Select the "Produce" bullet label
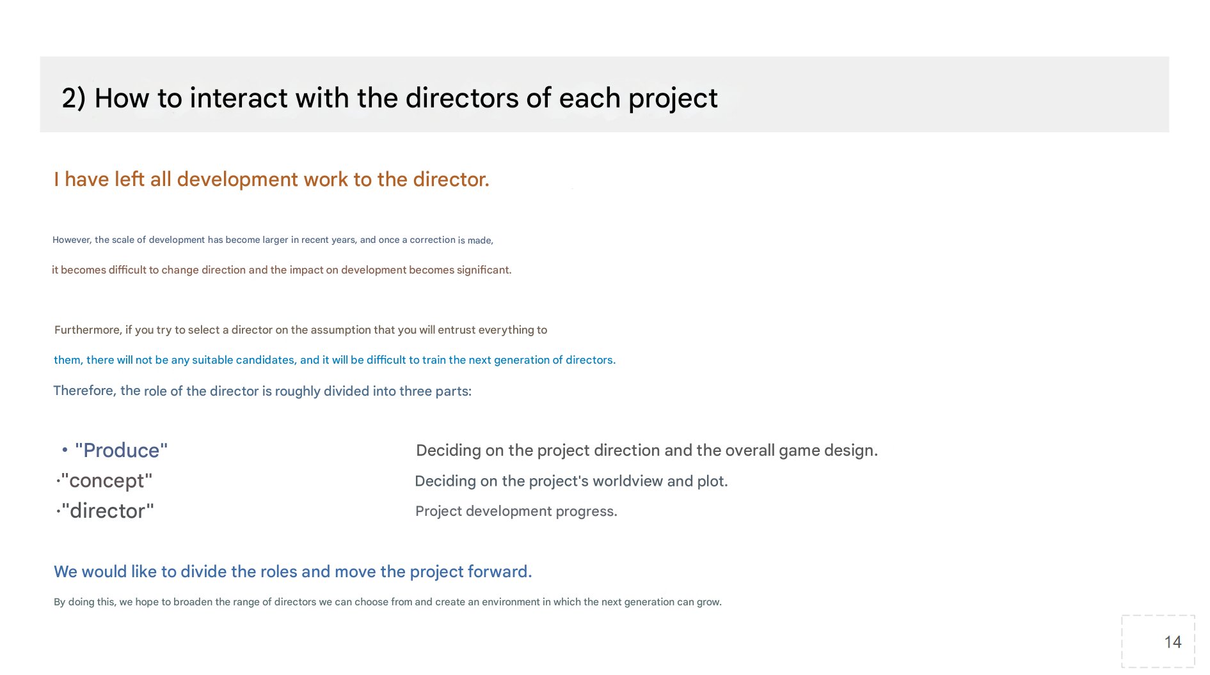The width and height of the screenshot is (1210, 675). click(121, 451)
